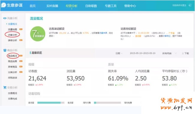Image resolution: width=195 pixels, height=114 pixels.
Task: Open the 帮助中心 tab
Action: pos(130,6)
